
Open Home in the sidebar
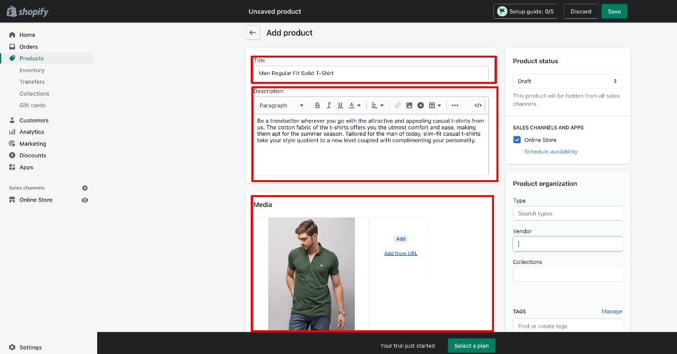[x=27, y=35]
